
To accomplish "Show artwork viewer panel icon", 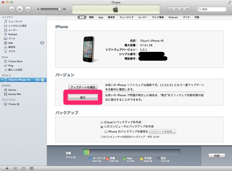I will (32, 168).
